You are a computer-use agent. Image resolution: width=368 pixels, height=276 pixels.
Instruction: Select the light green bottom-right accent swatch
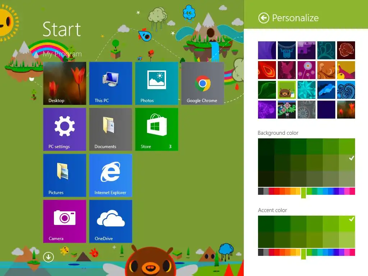(x=347, y=240)
